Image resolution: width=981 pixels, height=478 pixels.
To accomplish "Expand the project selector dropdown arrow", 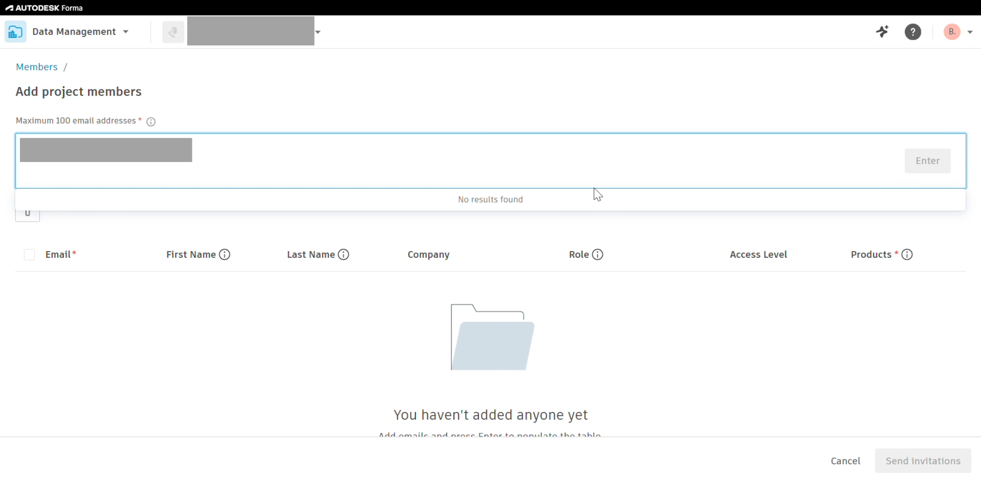I will (318, 32).
